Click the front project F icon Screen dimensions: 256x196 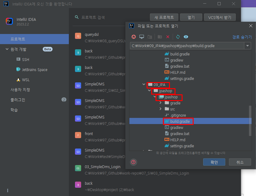tap(78, 135)
